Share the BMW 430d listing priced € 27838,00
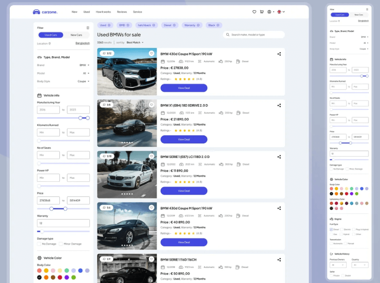The image size is (380, 283). click(279, 54)
